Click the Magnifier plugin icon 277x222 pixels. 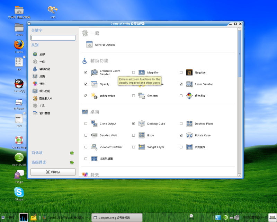coord(142,72)
